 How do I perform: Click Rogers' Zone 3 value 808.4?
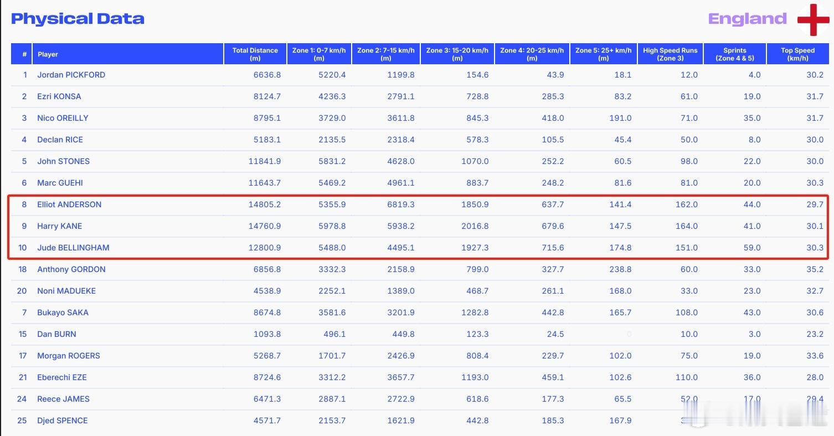477,356
